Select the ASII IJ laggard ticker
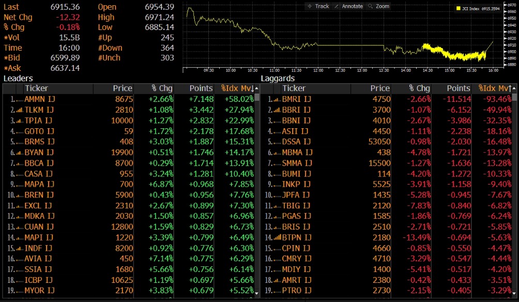The width and height of the screenshot is (519, 302). click(x=295, y=131)
